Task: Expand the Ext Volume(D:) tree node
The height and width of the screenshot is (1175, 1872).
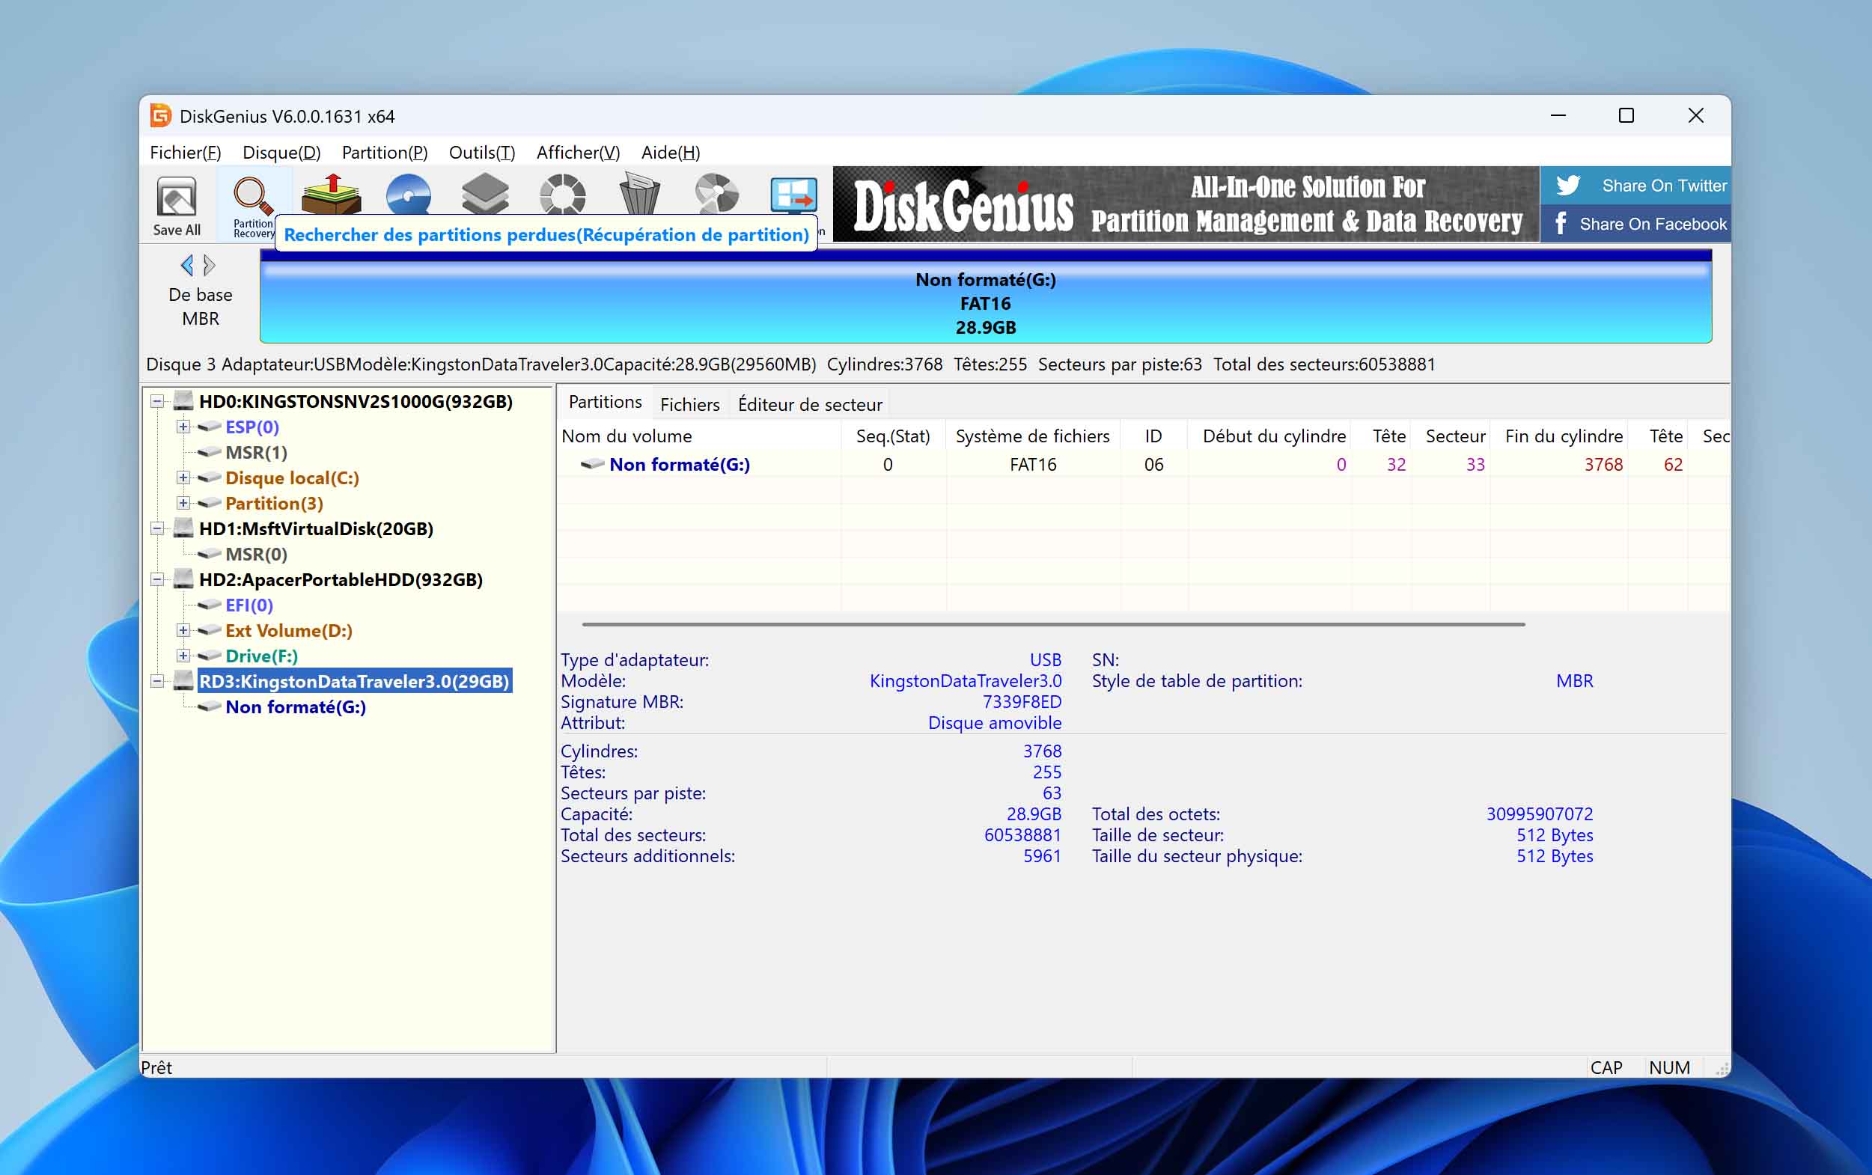Action: click(x=183, y=630)
